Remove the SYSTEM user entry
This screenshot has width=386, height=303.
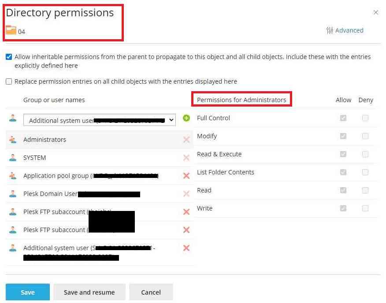pyautogui.click(x=186, y=158)
